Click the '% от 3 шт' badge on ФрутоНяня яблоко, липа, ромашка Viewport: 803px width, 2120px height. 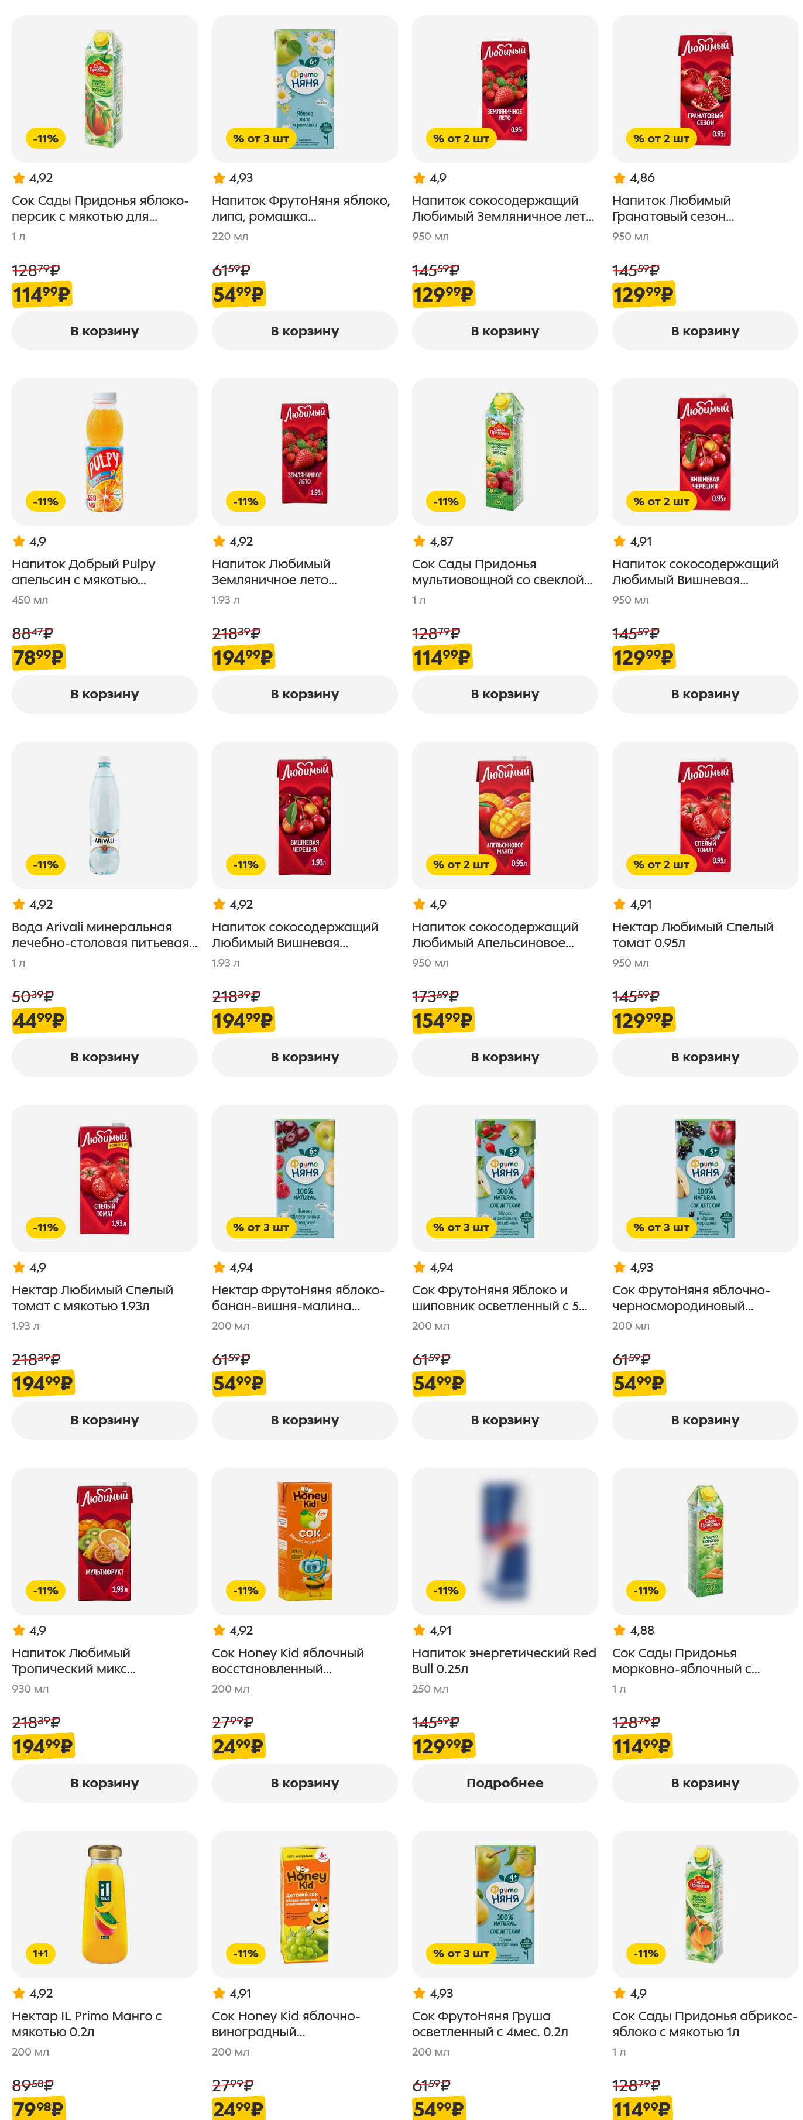(260, 138)
